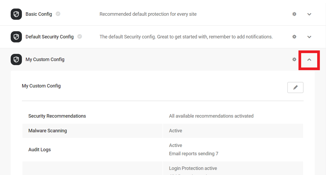326x175 pixels.
Task: Select the My Custom Config row title
Action: pos(45,59)
